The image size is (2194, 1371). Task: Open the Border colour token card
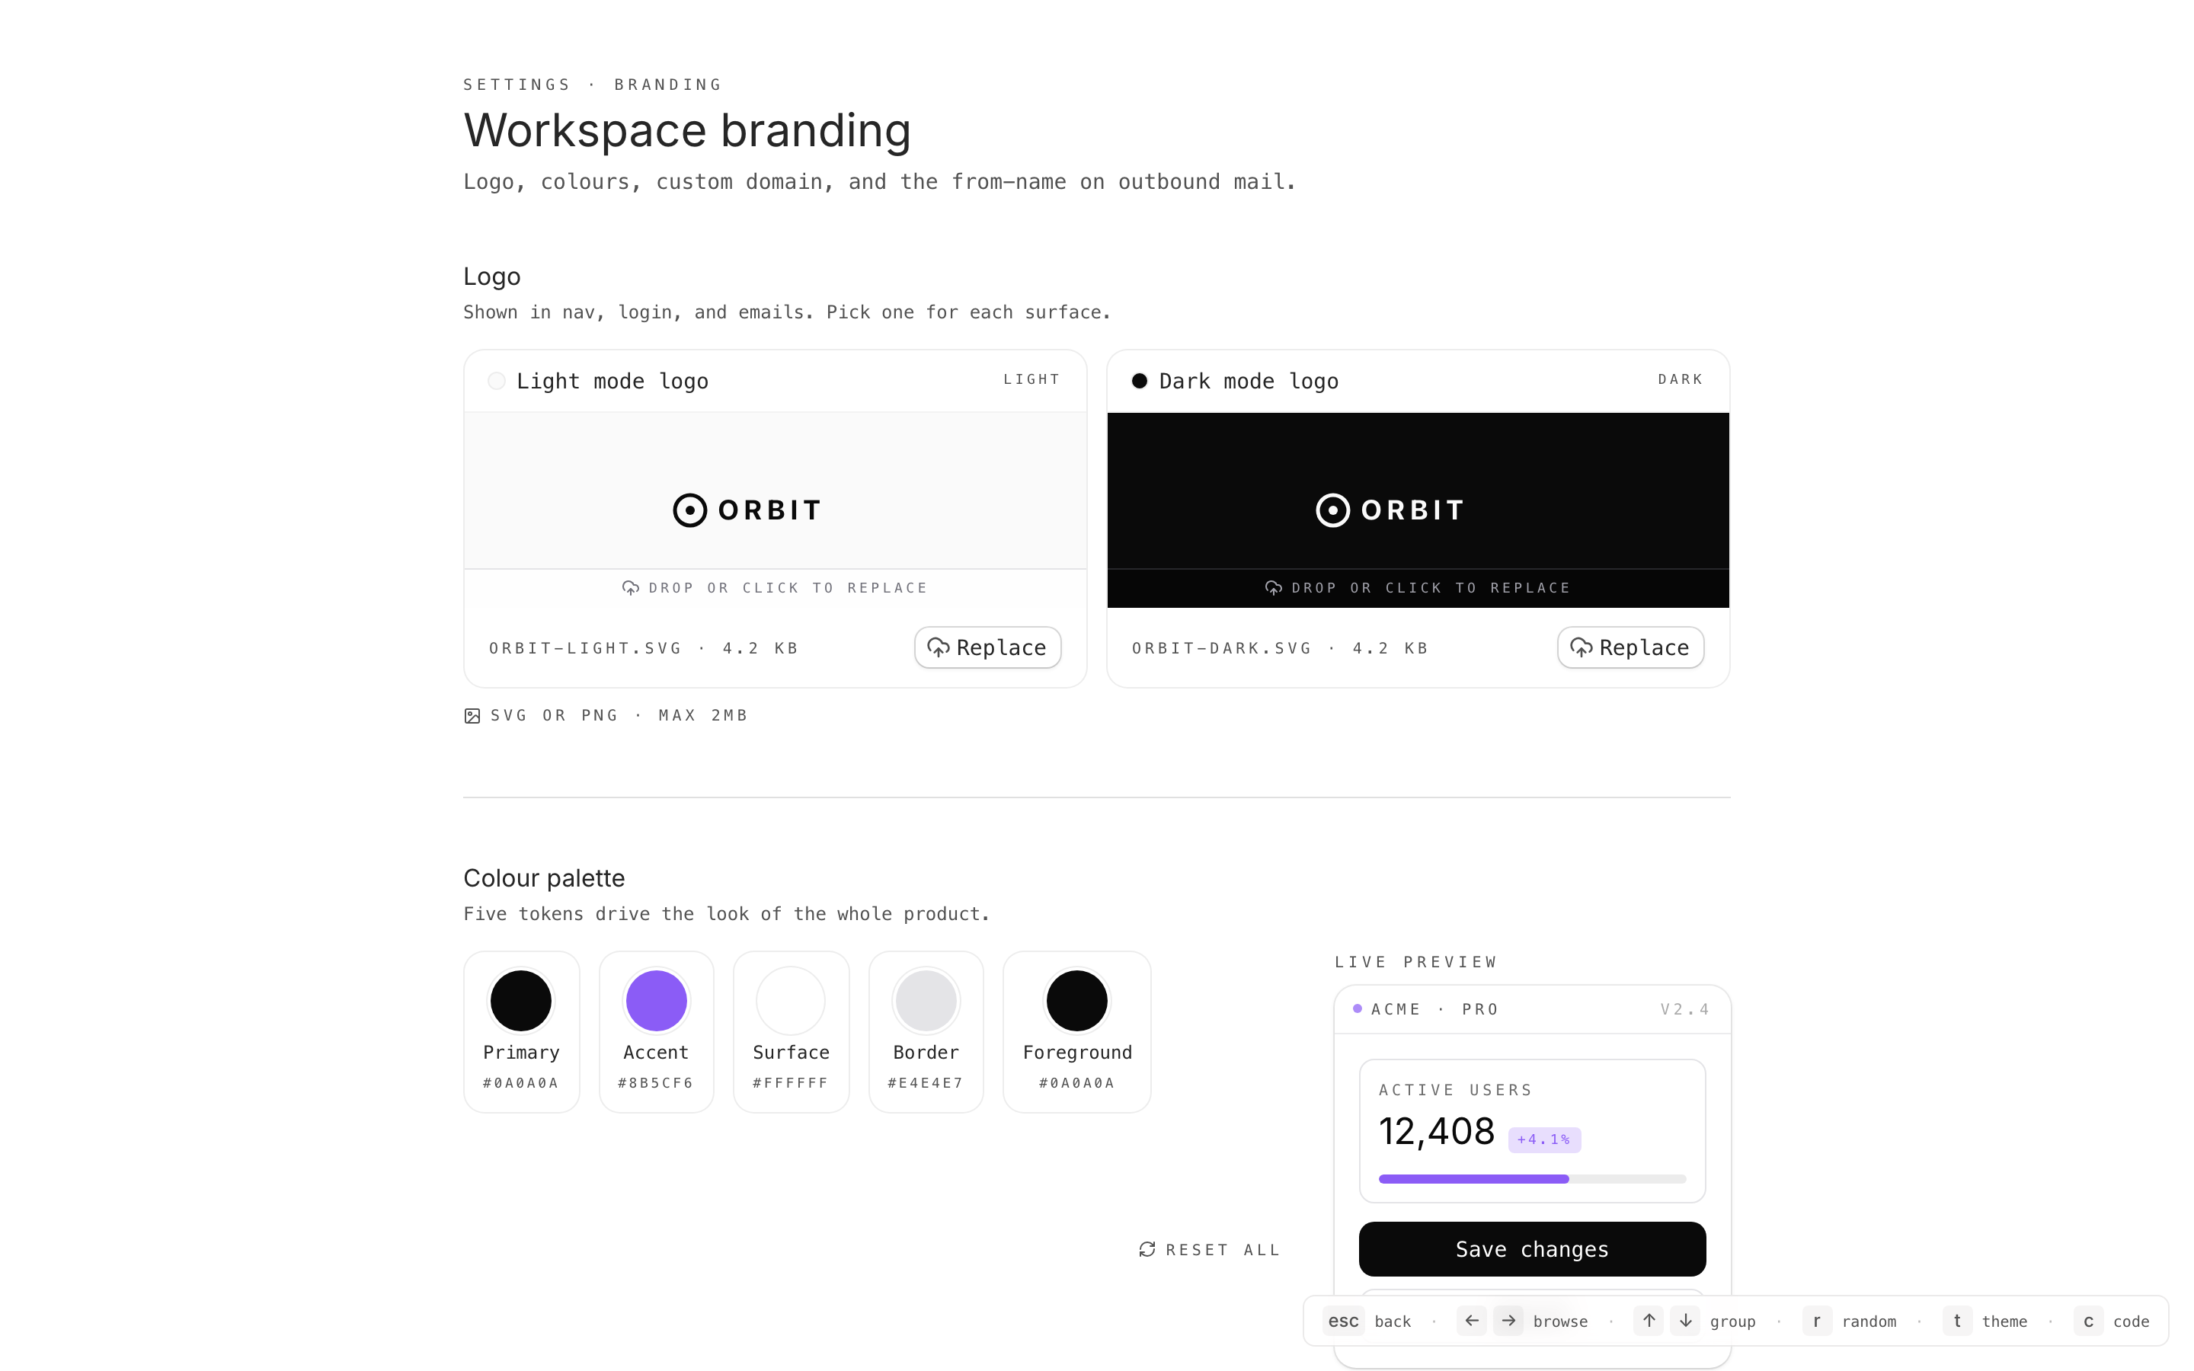pyautogui.click(x=926, y=1031)
